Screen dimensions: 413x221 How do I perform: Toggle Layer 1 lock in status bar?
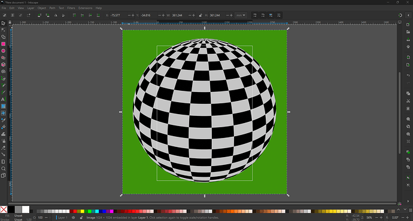pos(81,217)
